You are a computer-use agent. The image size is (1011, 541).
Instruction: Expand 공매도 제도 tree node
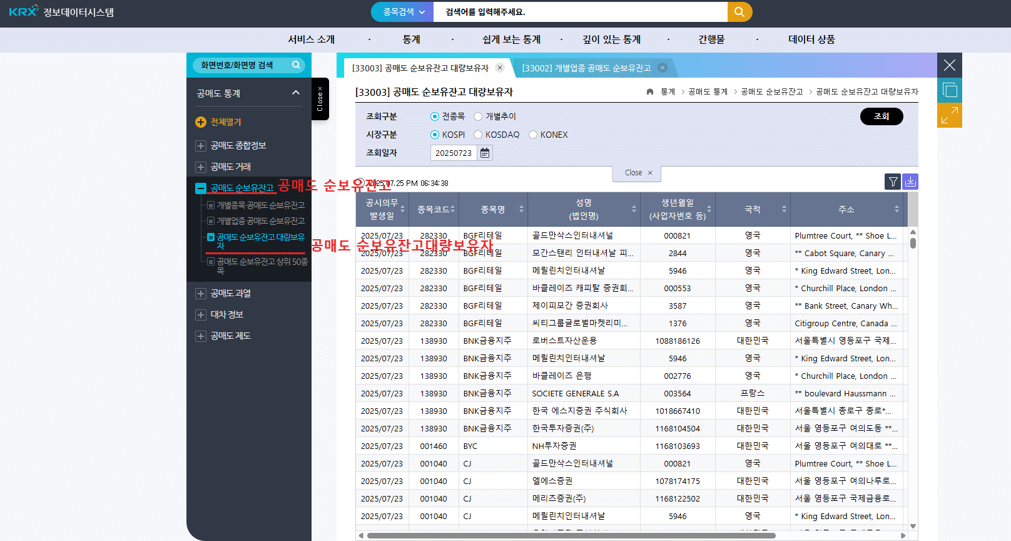pos(201,336)
